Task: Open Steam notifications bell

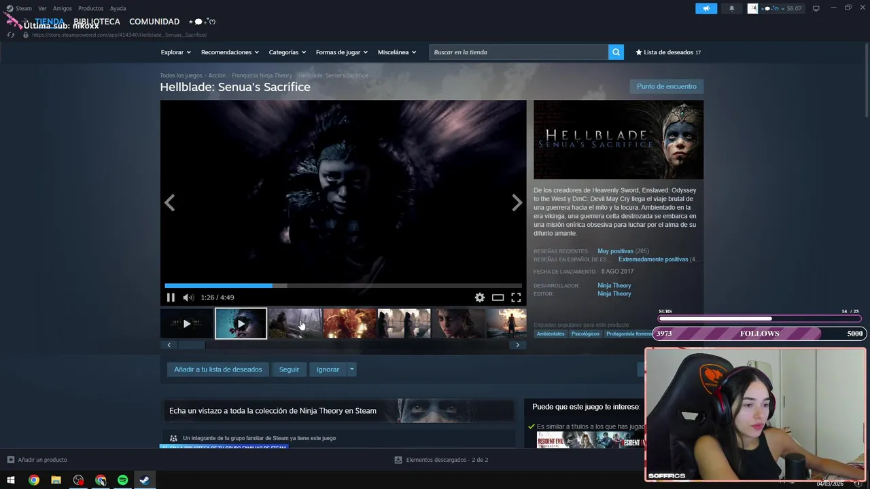Action: [731, 9]
